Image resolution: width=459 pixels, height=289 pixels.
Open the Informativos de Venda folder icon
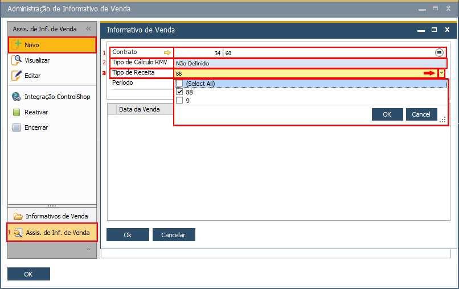pos(18,216)
